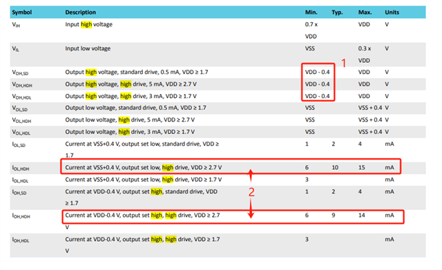442x270 pixels.
Task: Select the IOL,HDL symbol cell
Action: click(x=20, y=180)
